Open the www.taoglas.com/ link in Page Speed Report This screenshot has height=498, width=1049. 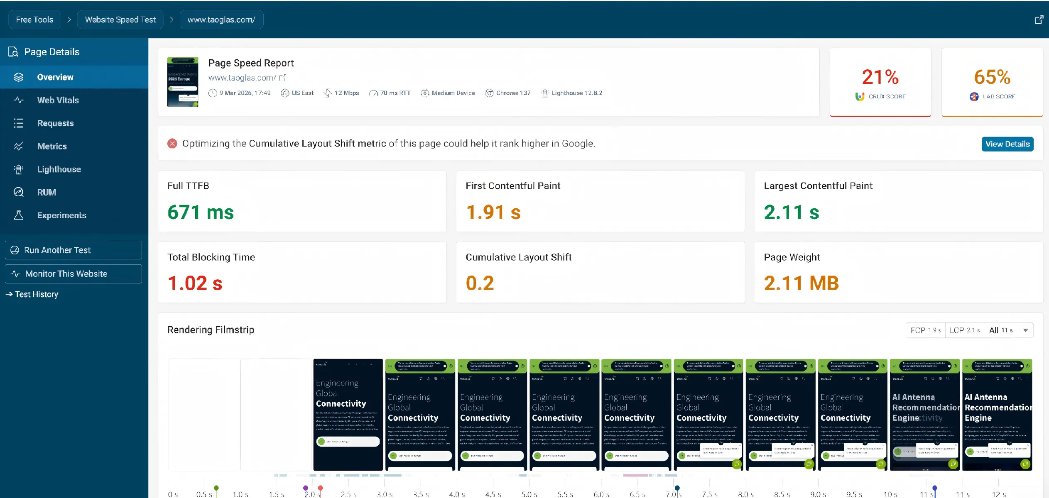[x=242, y=78]
